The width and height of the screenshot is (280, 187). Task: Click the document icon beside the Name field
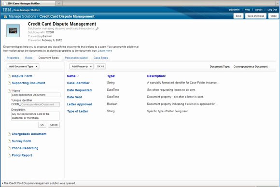(x=9, y=91)
